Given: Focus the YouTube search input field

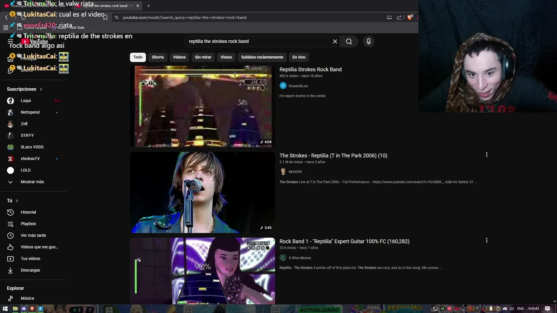Looking at the screenshot, I should pyautogui.click(x=259, y=41).
